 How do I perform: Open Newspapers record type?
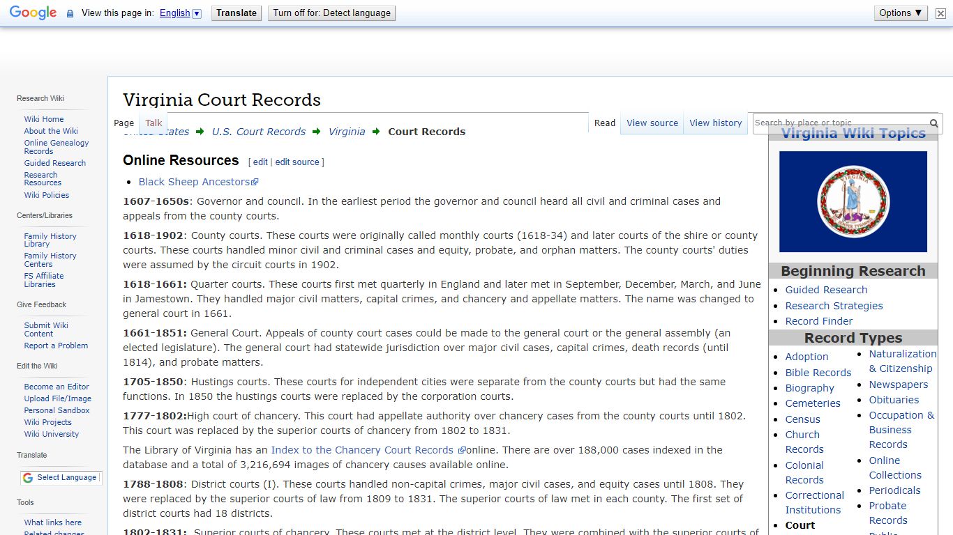[x=899, y=385]
